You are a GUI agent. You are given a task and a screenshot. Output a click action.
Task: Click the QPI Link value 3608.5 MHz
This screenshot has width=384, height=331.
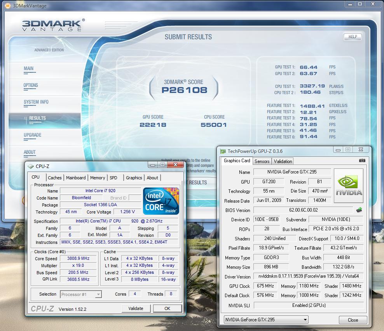coord(79,279)
